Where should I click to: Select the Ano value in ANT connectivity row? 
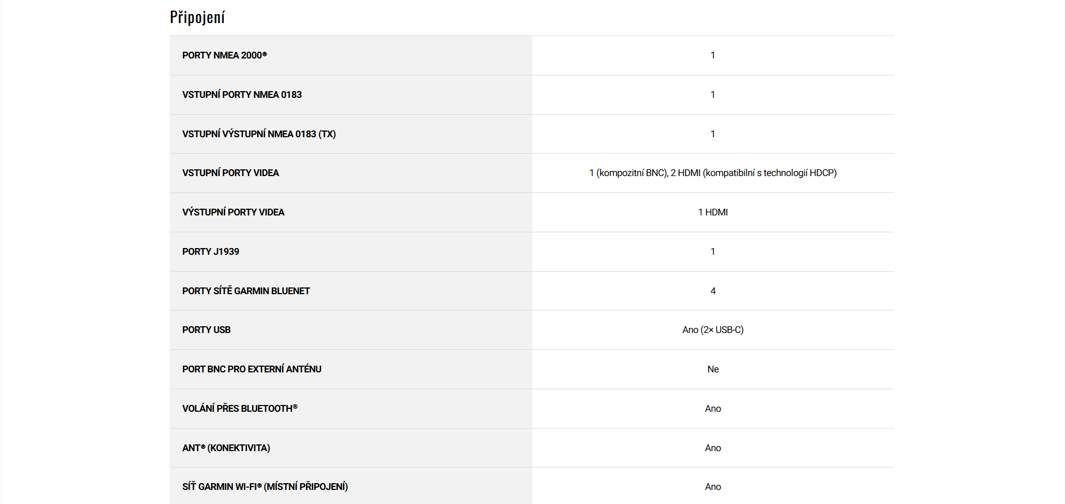(713, 448)
